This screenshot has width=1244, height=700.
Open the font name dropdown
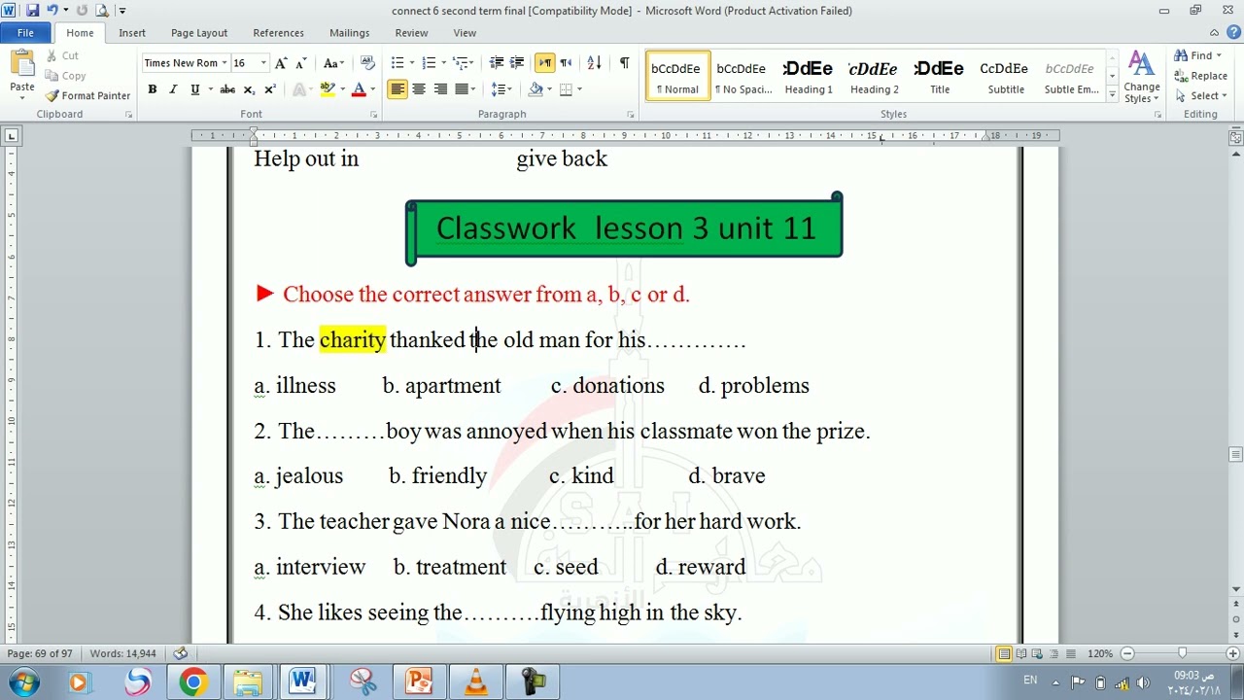[x=225, y=63]
